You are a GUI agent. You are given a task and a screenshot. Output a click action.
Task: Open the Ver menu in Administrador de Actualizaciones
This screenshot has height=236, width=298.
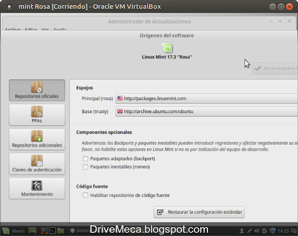pyautogui.click(x=45, y=29)
